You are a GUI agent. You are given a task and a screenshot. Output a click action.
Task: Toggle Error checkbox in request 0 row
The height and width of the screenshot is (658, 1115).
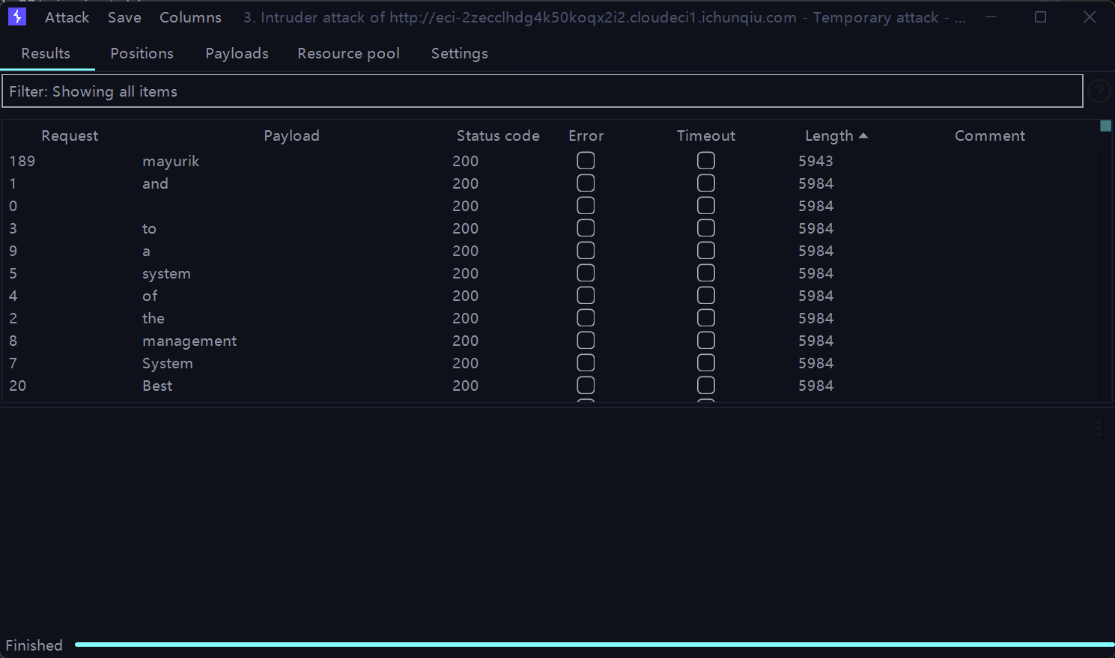(586, 206)
